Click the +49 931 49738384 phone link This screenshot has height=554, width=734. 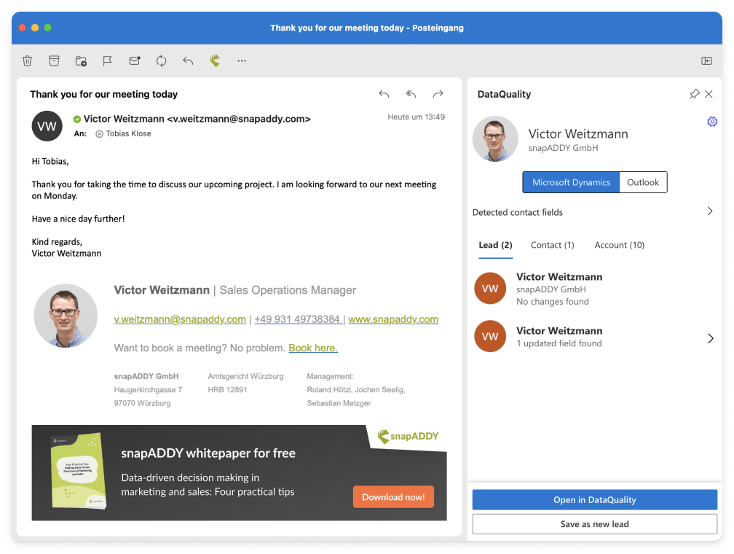point(297,319)
